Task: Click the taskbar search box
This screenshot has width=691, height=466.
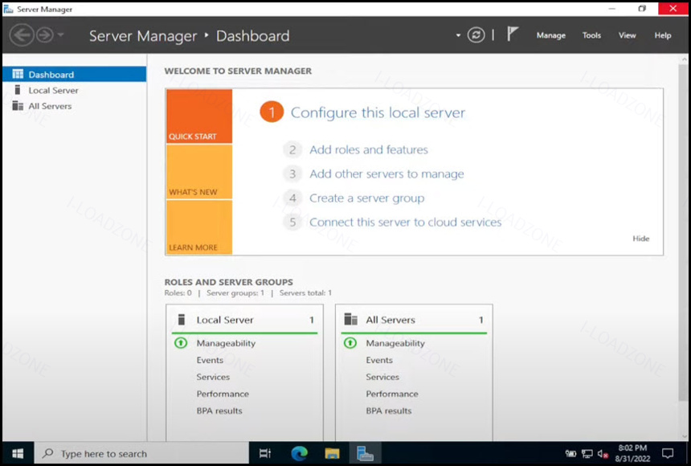Action: (141, 453)
